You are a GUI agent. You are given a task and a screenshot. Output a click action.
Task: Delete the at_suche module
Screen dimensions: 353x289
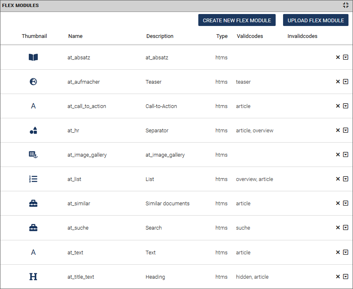coord(338,228)
